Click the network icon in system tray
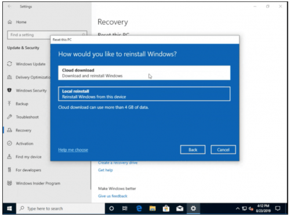Viewport: 290px width, 217px height. [245, 208]
